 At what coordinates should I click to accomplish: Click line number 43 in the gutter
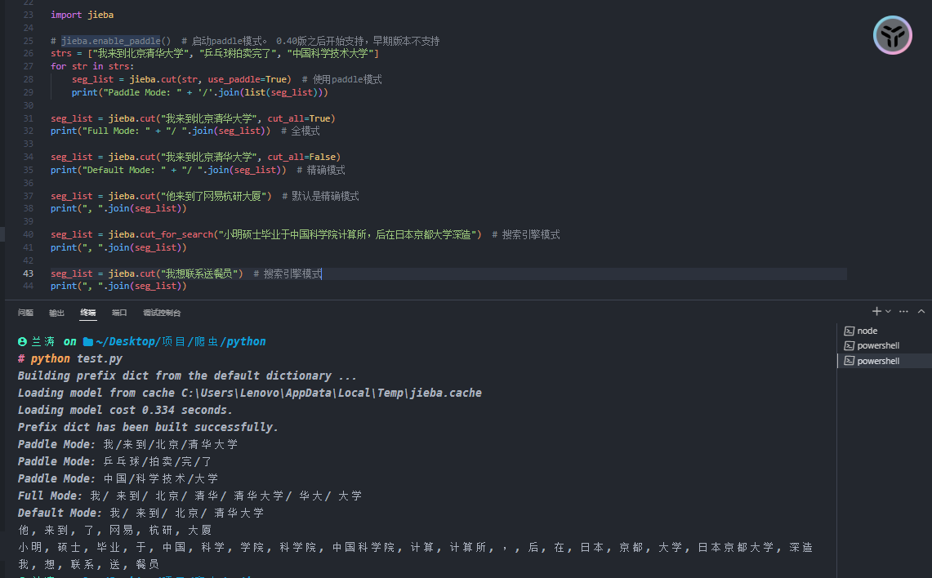[28, 273]
